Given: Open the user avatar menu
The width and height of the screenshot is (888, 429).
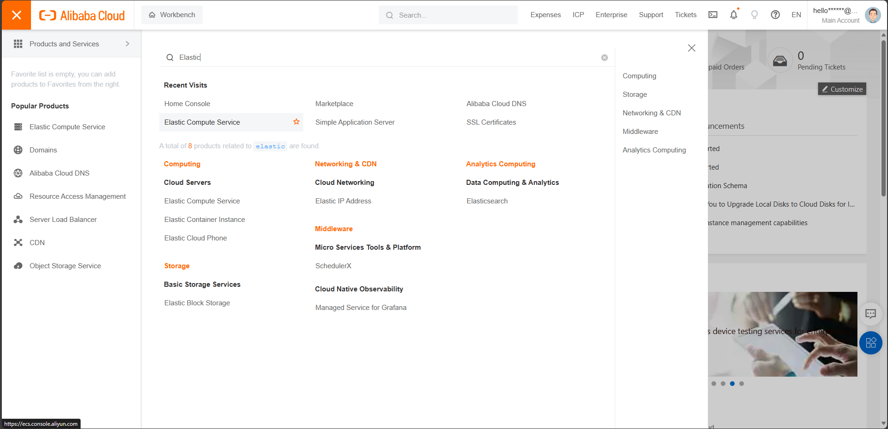Looking at the screenshot, I should 873,15.
